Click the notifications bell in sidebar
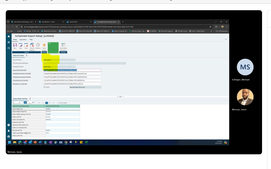This screenshot has width=271, height=169. pos(9,131)
